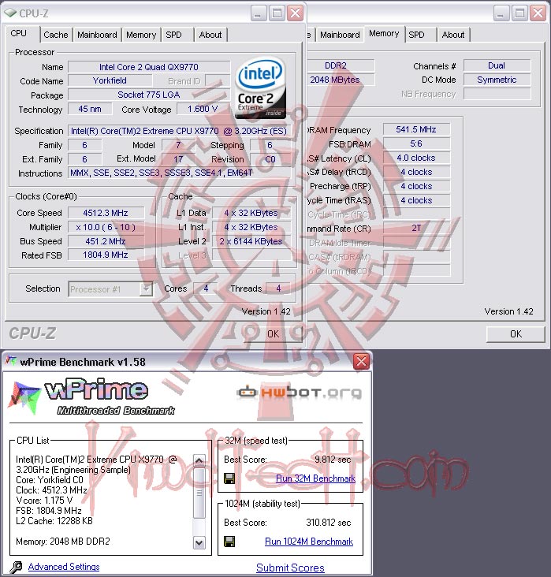The image size is (551, 577).
Task: Click DRAM Frequency value 541.5 MHz
Action: [416, 129]
